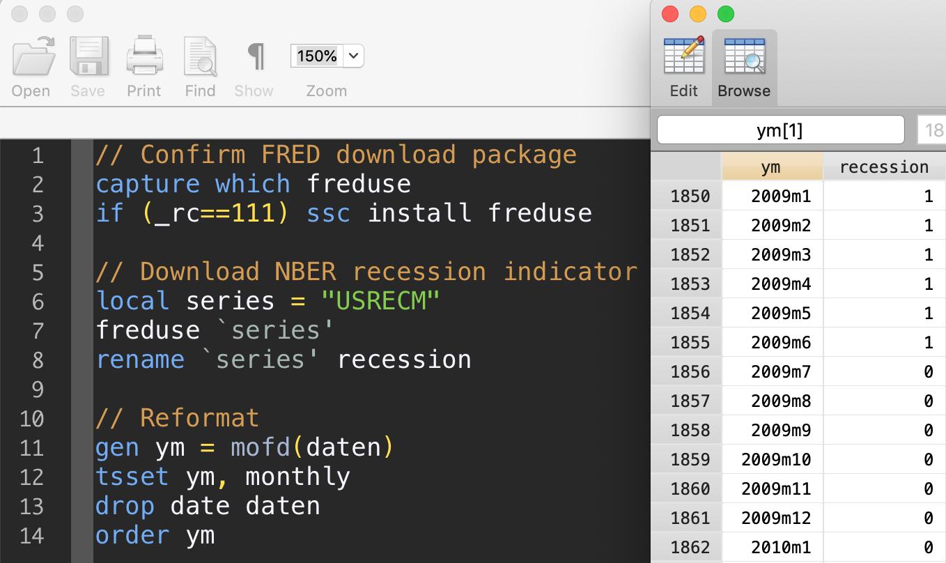This screenshot has height=563, width=946.
Task: Click "tsset" on line 12
Action: 132,477
